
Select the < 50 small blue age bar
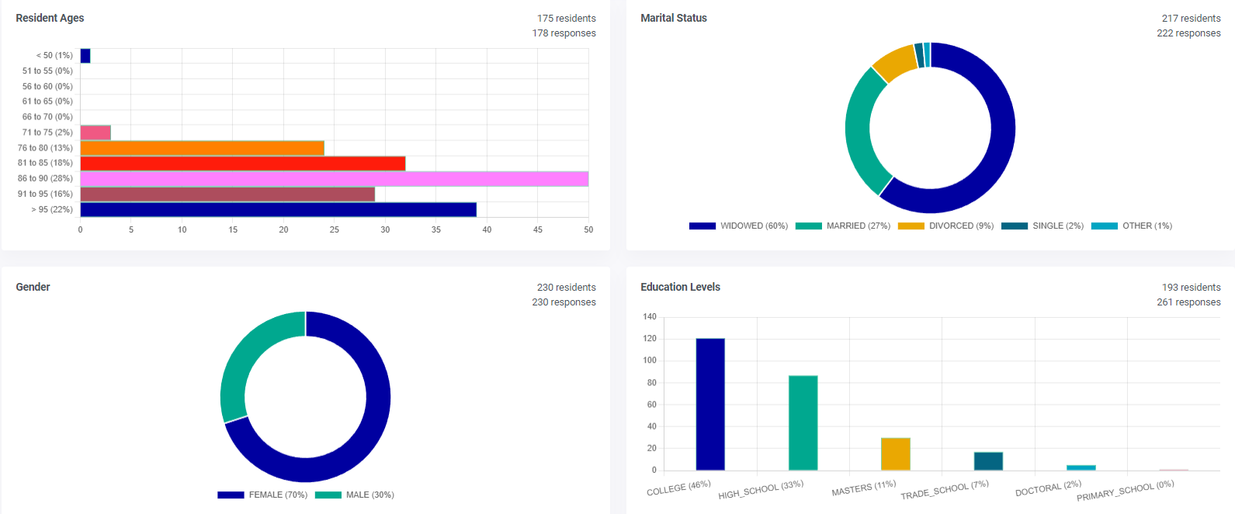coord(85,56)
